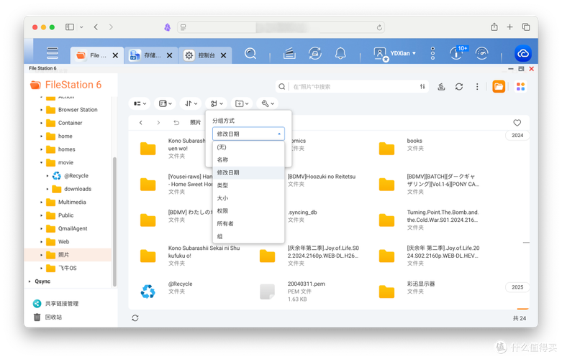Image resolution: width=562 pixels, height=359 pixels.
Task: Open the create folder dropdown
Action: click(x=242, y=103)
